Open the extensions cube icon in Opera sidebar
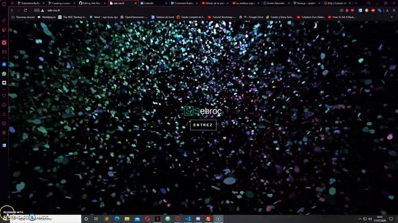This screenshot has height=223, width=398. [4, 123]
